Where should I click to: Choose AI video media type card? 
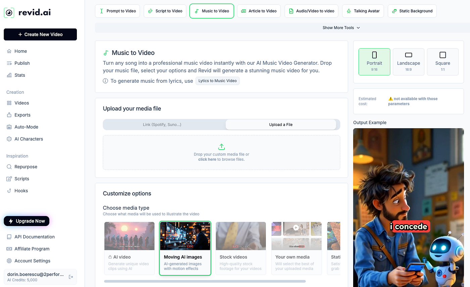130,248
